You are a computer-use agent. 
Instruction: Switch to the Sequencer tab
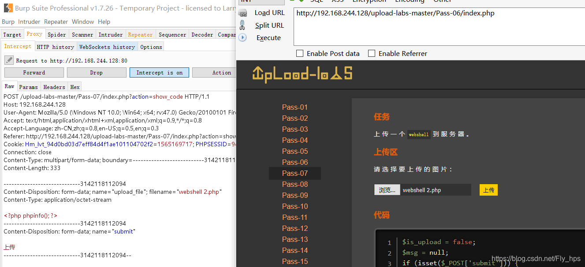tap(172, 34)
